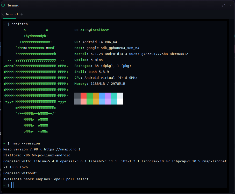Click the blinking cursor at the shell prompt
The width and height of the screenshot is (235, 194).
tap(12, 185)
